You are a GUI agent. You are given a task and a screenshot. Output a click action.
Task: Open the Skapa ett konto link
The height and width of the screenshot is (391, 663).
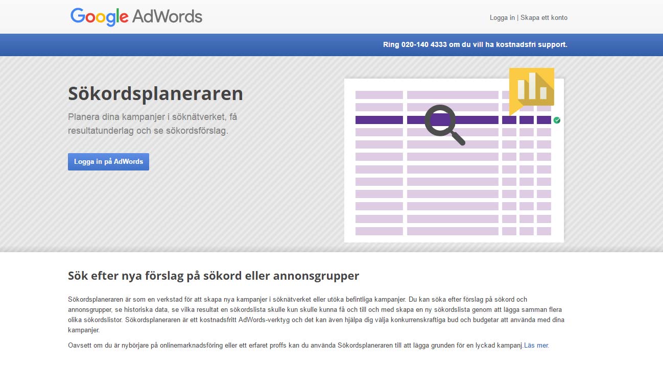[544, 17]
